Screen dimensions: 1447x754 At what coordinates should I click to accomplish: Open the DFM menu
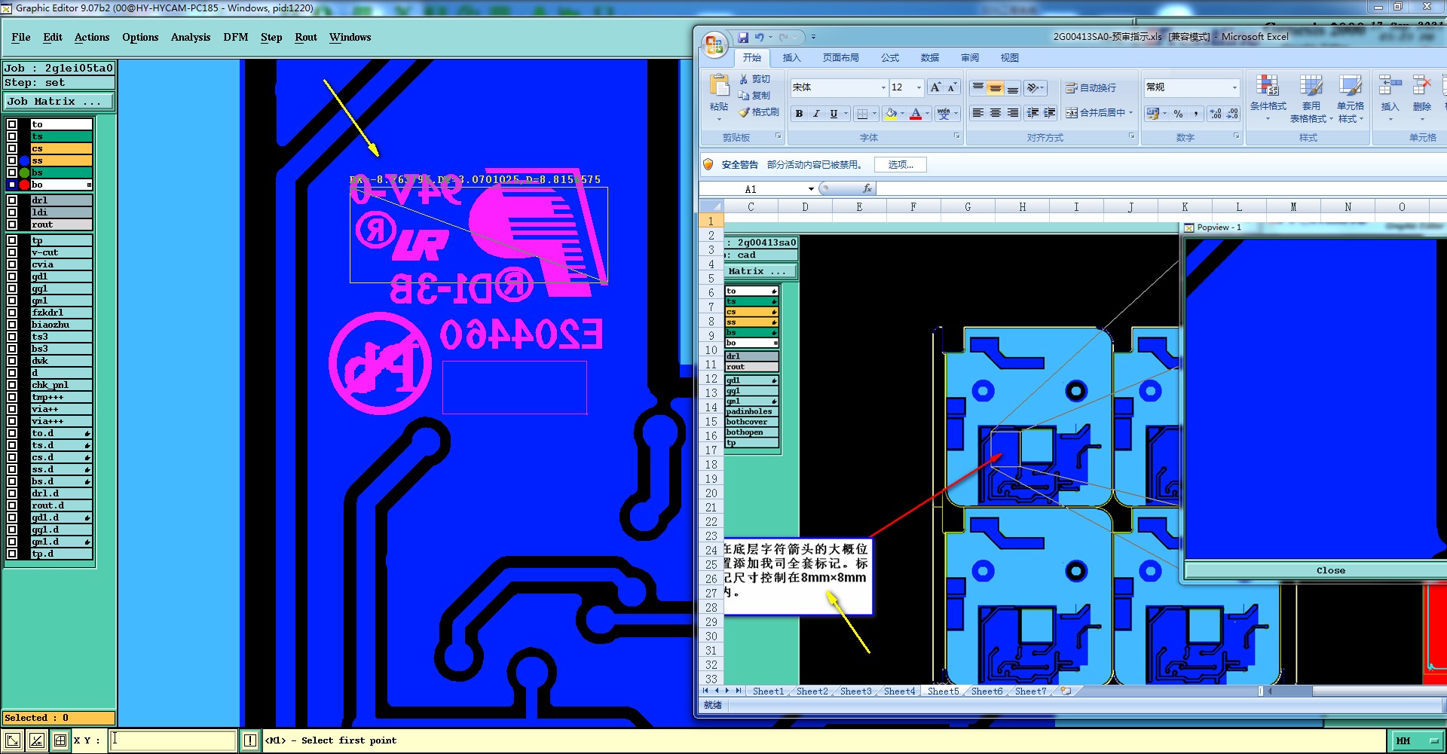tap(236, 37)
